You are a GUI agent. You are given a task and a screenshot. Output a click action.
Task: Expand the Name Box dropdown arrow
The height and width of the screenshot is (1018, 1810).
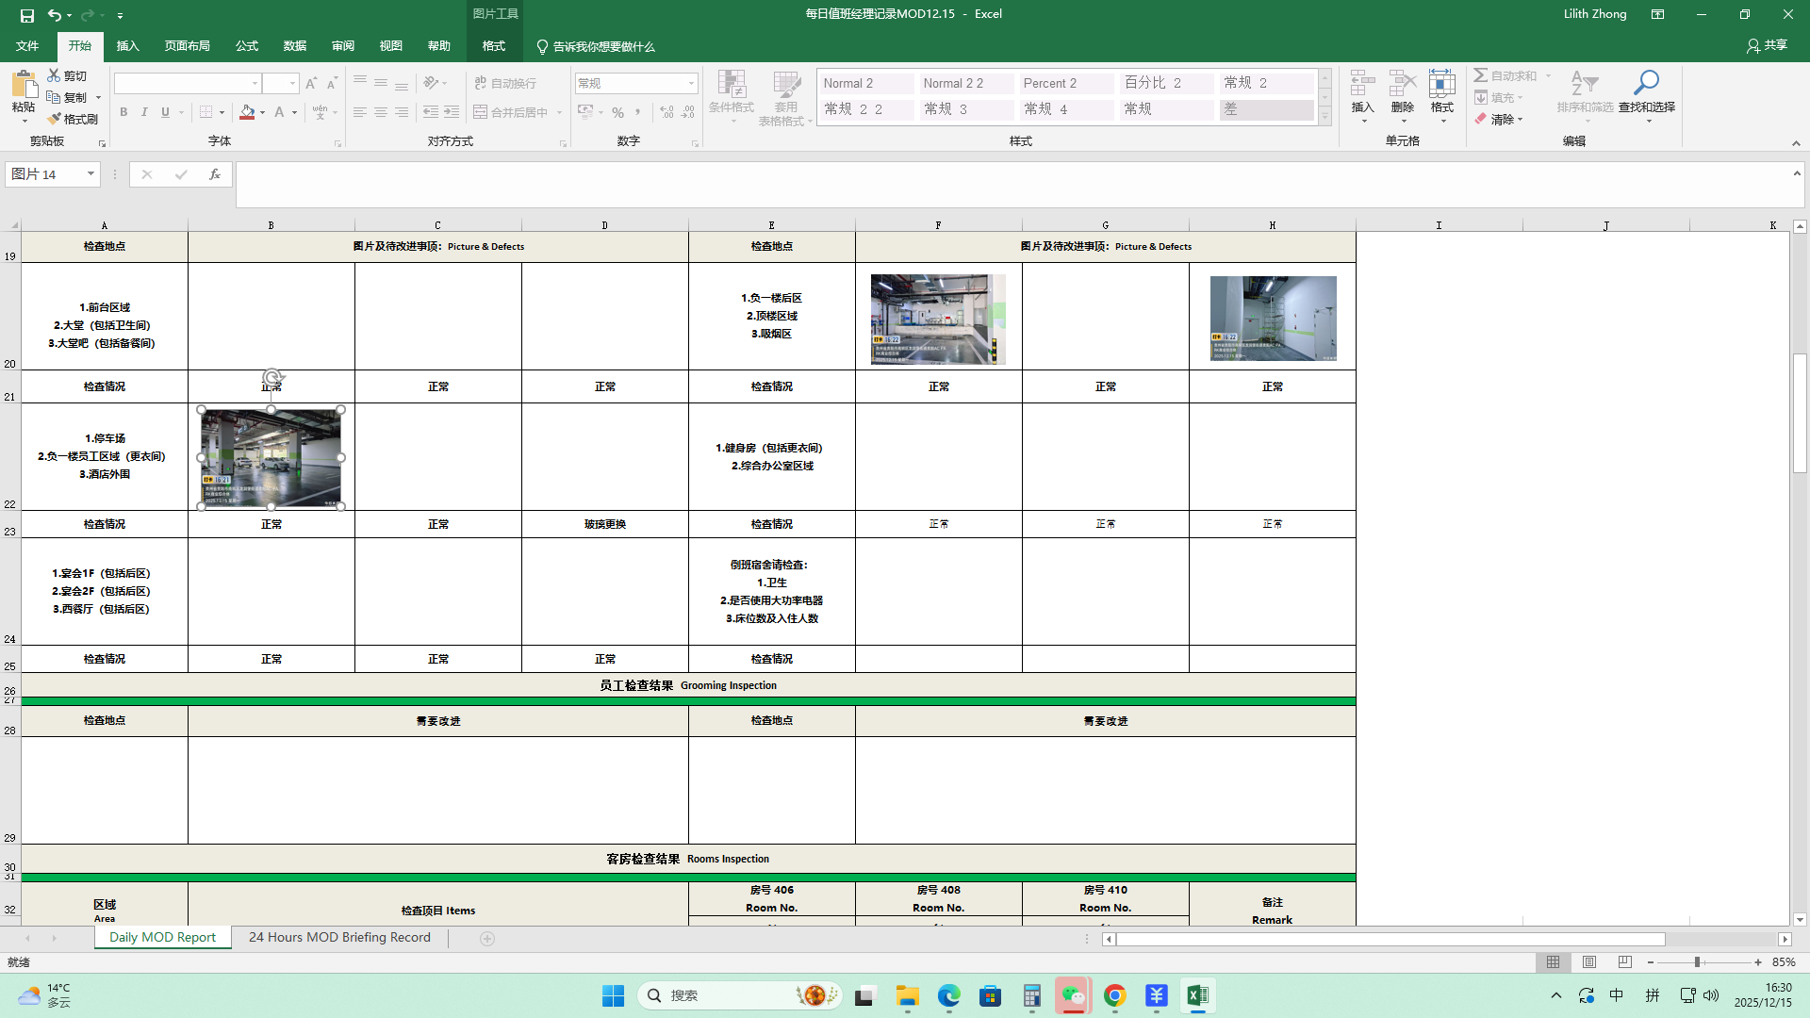[90, 174]
